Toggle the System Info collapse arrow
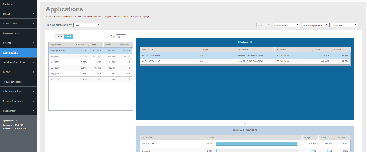The height and width of the screenshot is (152, 367). click(16, 120)
